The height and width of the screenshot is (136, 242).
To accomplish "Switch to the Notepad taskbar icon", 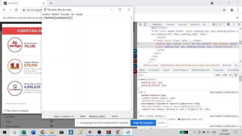I will (127, 132).
